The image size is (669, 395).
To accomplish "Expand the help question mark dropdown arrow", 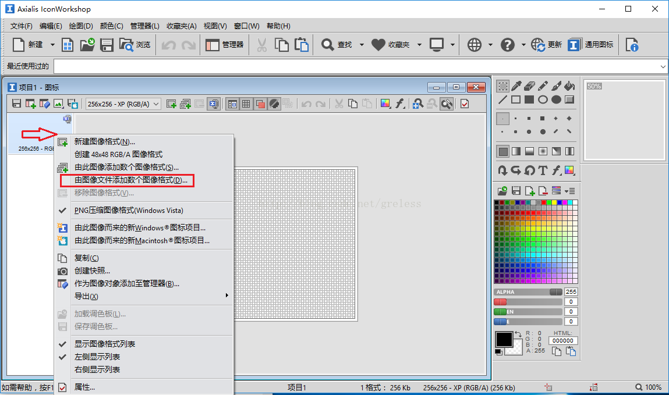I will pyautogui.click(x=523, y=45).
